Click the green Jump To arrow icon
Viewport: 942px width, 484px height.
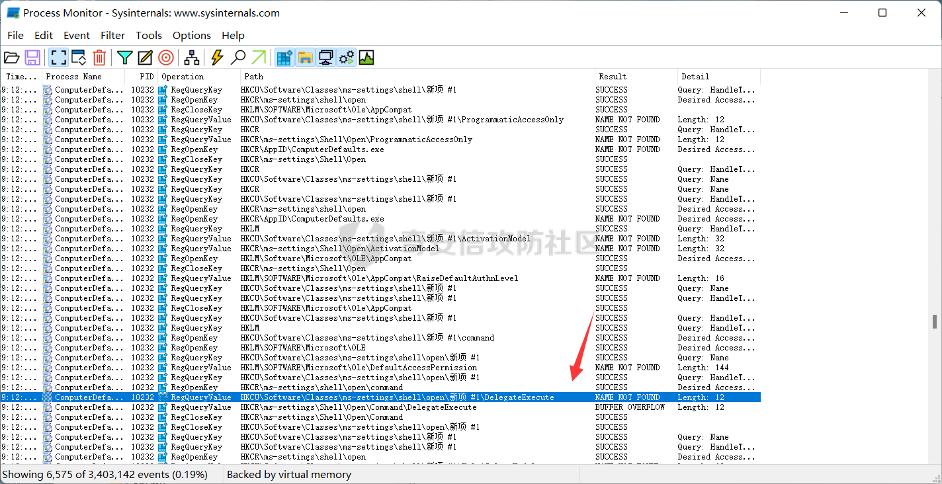pos(259,58)
